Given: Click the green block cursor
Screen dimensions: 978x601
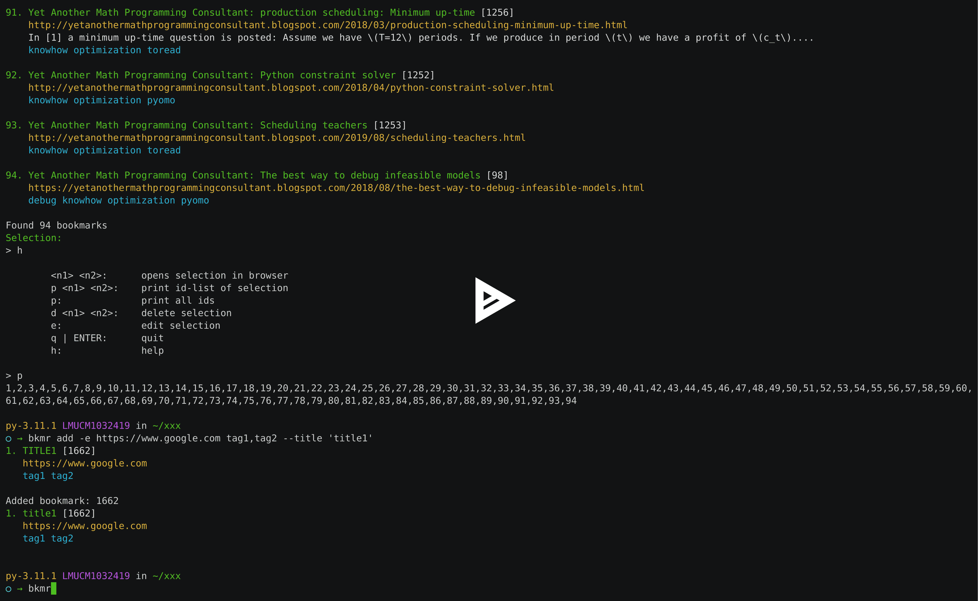Looking at the screenshot, I should pos(53,589).
